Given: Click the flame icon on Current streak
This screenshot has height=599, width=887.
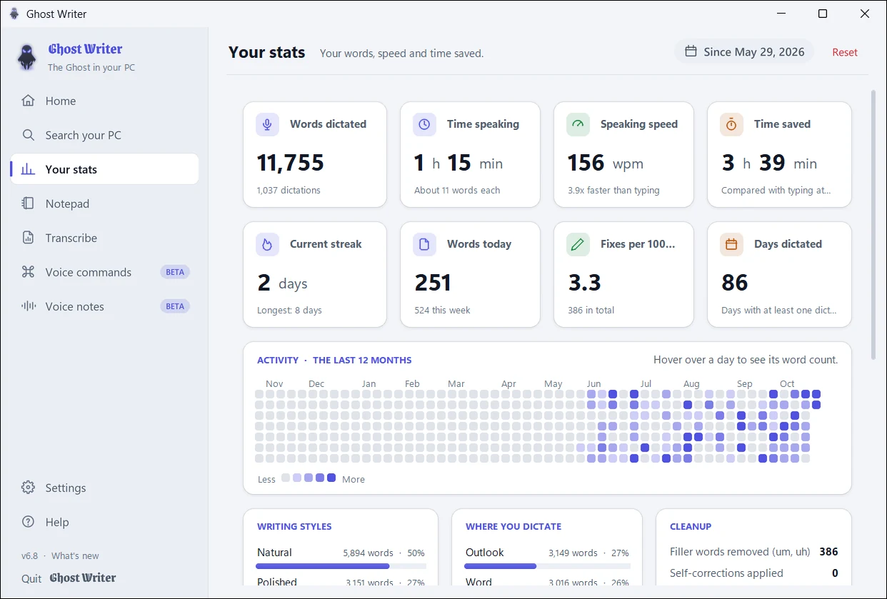Looking at the screenshot, I should 267,244.
